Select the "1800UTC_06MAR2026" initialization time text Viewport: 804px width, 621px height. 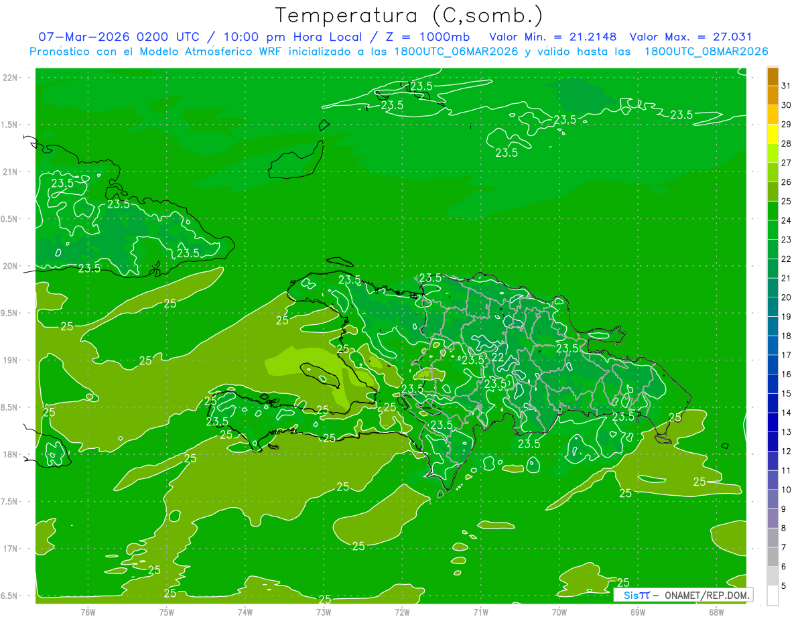(x=455, y=52)
